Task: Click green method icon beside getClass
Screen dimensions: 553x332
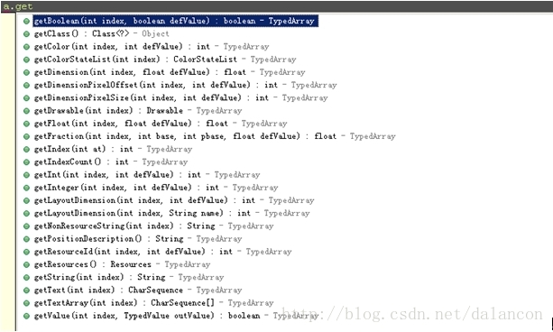Action: [x=26, y=34]
